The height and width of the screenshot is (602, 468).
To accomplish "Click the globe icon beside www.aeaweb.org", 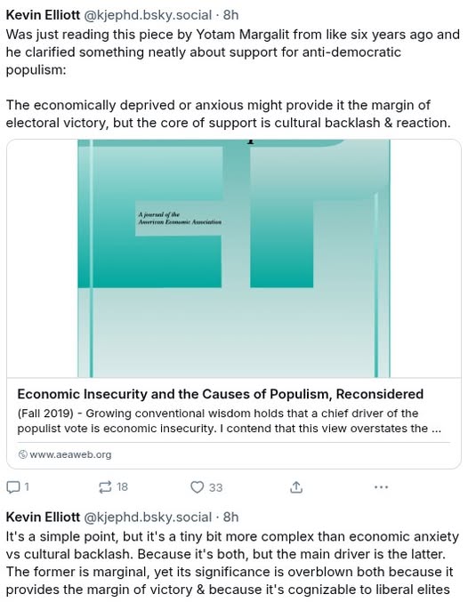I will point(22,454).
